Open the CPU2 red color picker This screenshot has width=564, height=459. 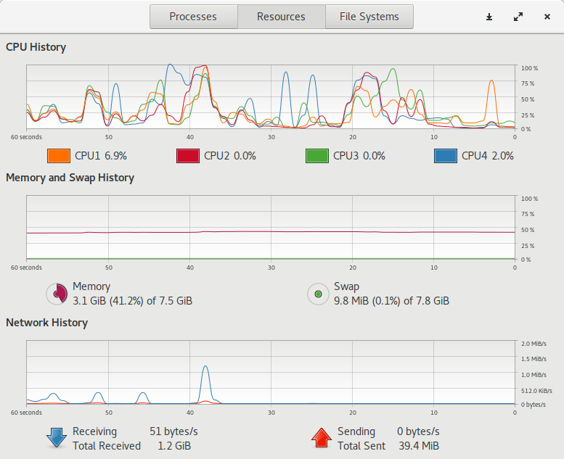point(188,156)
